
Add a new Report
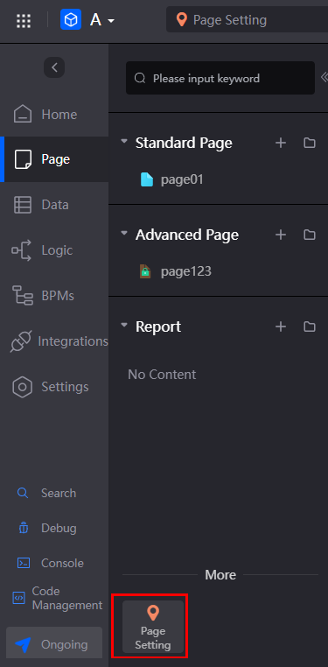[x=281, y=326]
